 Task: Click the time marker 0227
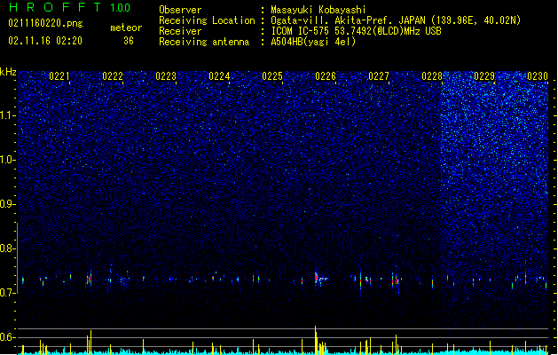[x=379, y=76]
